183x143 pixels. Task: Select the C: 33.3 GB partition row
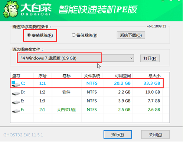point(87,83)
